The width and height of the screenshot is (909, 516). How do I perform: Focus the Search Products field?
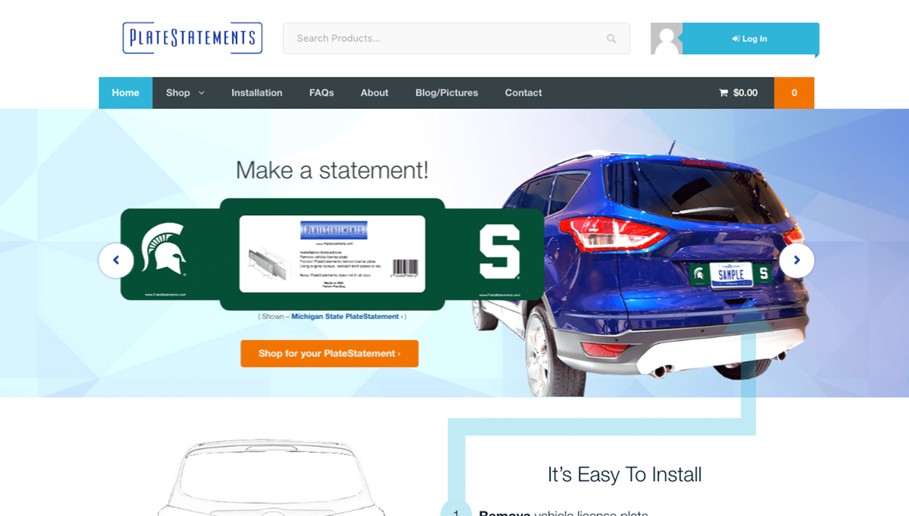446,39
